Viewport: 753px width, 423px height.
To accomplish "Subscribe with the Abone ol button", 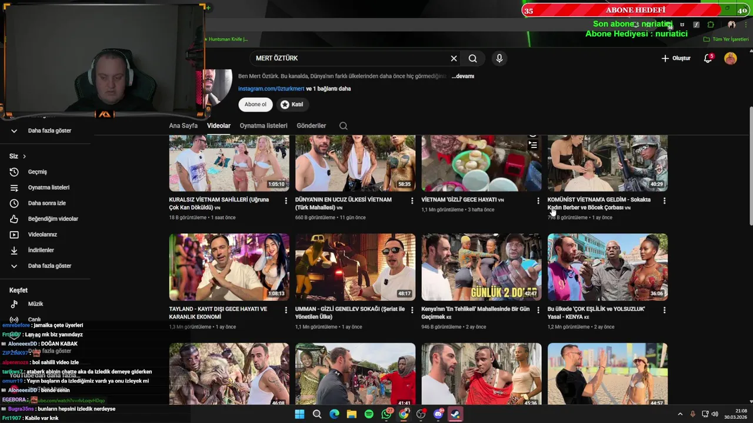I will click(255, 104).
